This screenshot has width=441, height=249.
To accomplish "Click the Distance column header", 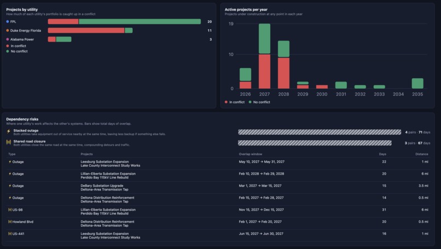I will (422, 154).
